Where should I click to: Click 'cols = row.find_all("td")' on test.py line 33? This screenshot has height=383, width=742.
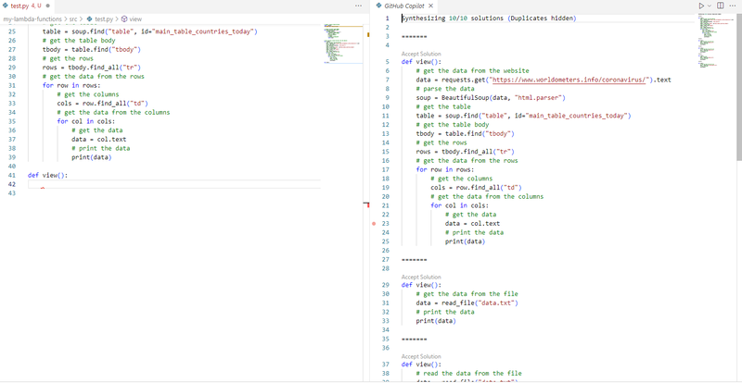coord(103,104)
